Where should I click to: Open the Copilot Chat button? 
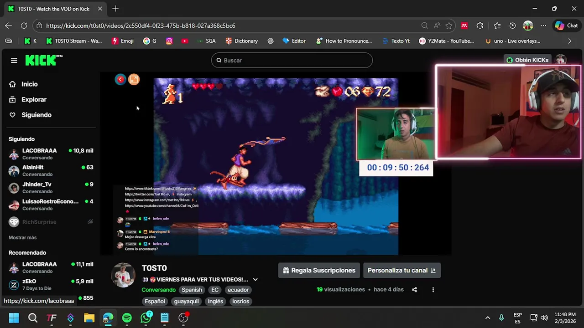[566, 26]
